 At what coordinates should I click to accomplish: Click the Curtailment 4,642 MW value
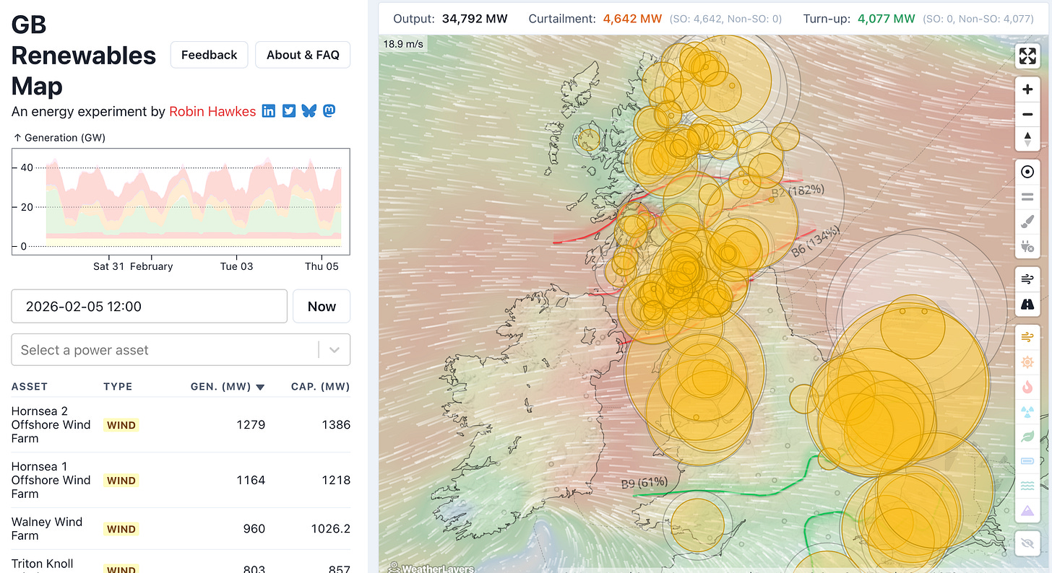(632, 19)
